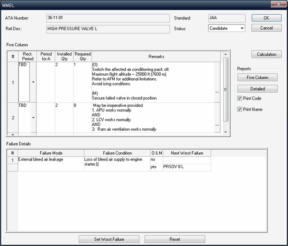288x246 pixels.
Task: Click the Cancel button
Action: pyautogui.click(x=266, y=28)
